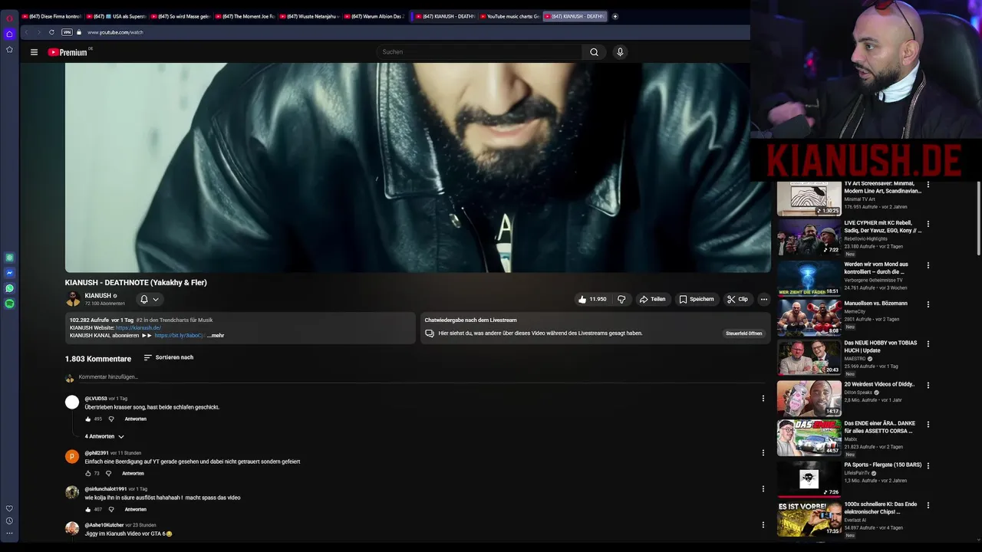Click the Teilen share button

[652, 299]
